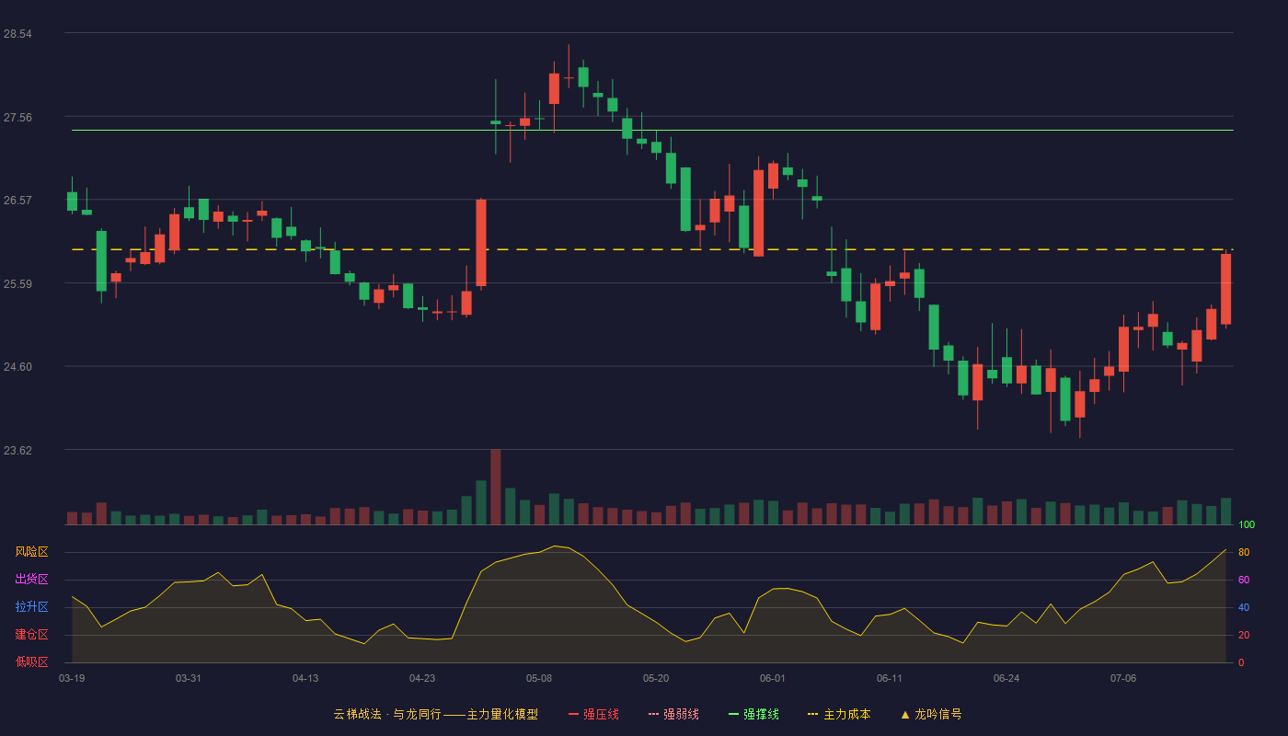
Task: Click the 04-23 date label
Action: click(422, 678)
